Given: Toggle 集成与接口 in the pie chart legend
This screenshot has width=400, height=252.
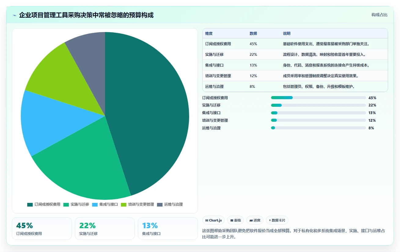Looking at the screenshot, I should [x=105, y=204].
